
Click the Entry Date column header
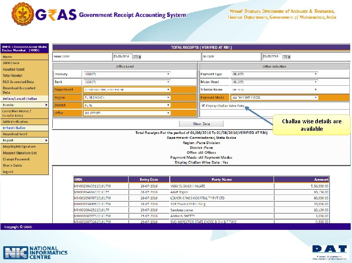tap(149, 179)
